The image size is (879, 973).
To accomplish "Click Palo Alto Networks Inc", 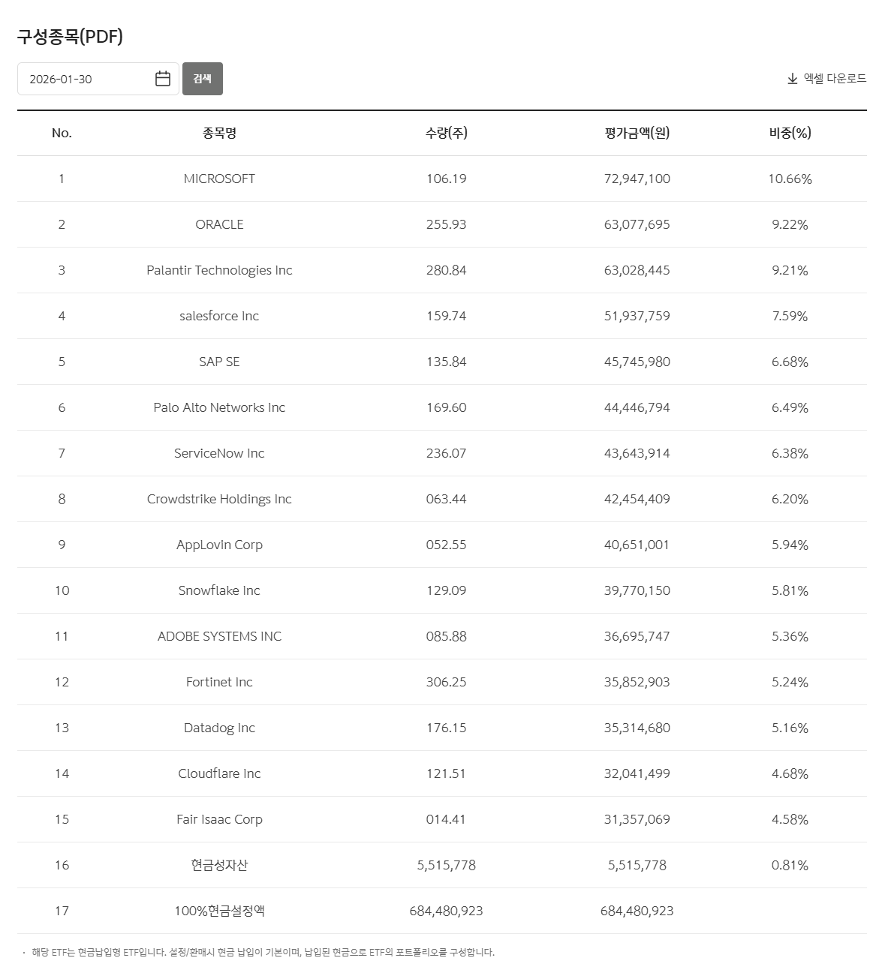I will point(219,407).
